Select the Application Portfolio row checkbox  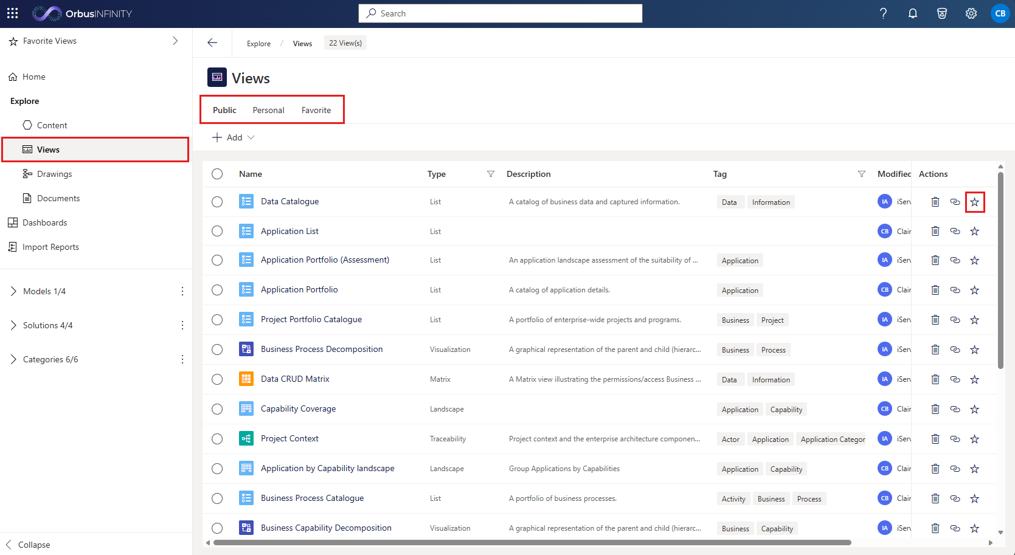[217, 290]
